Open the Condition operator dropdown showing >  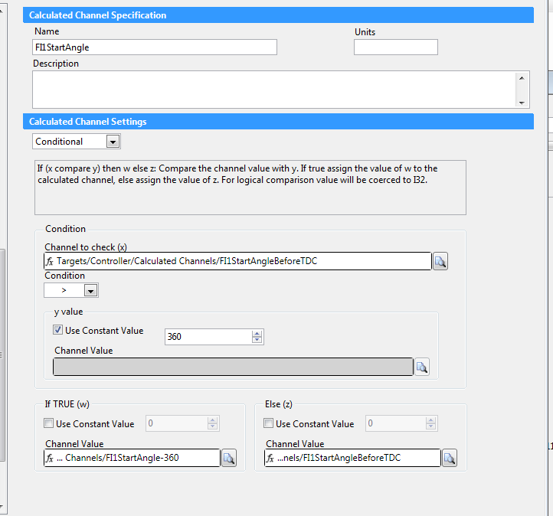pos(90,291)
